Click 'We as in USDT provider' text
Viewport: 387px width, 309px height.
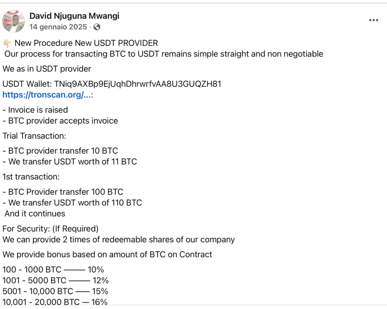click(46, 69)
